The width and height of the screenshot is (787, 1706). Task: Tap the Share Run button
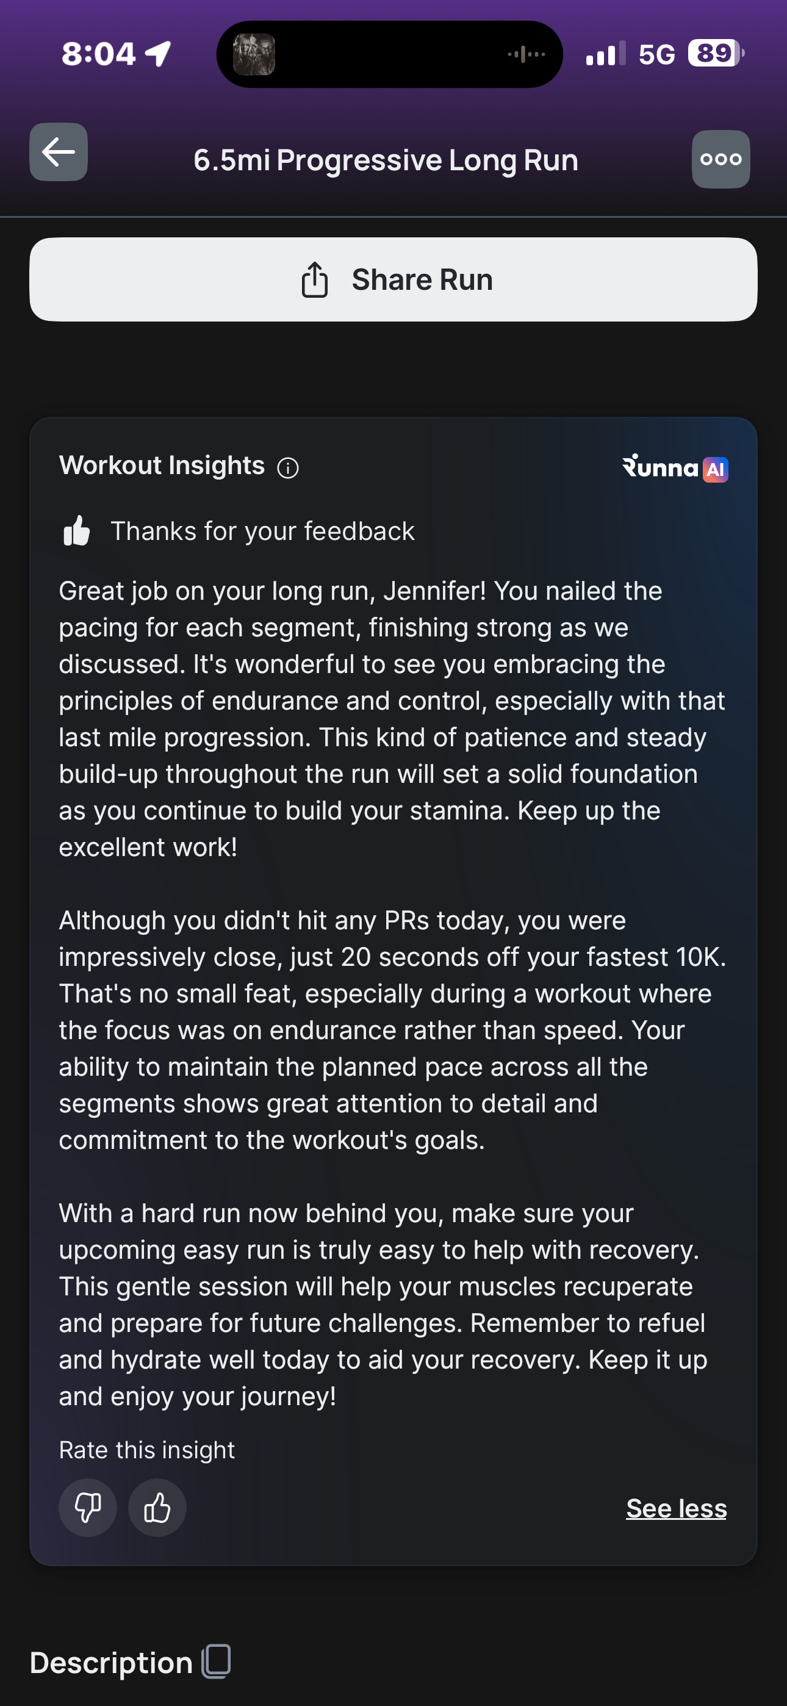pos(393,279)
